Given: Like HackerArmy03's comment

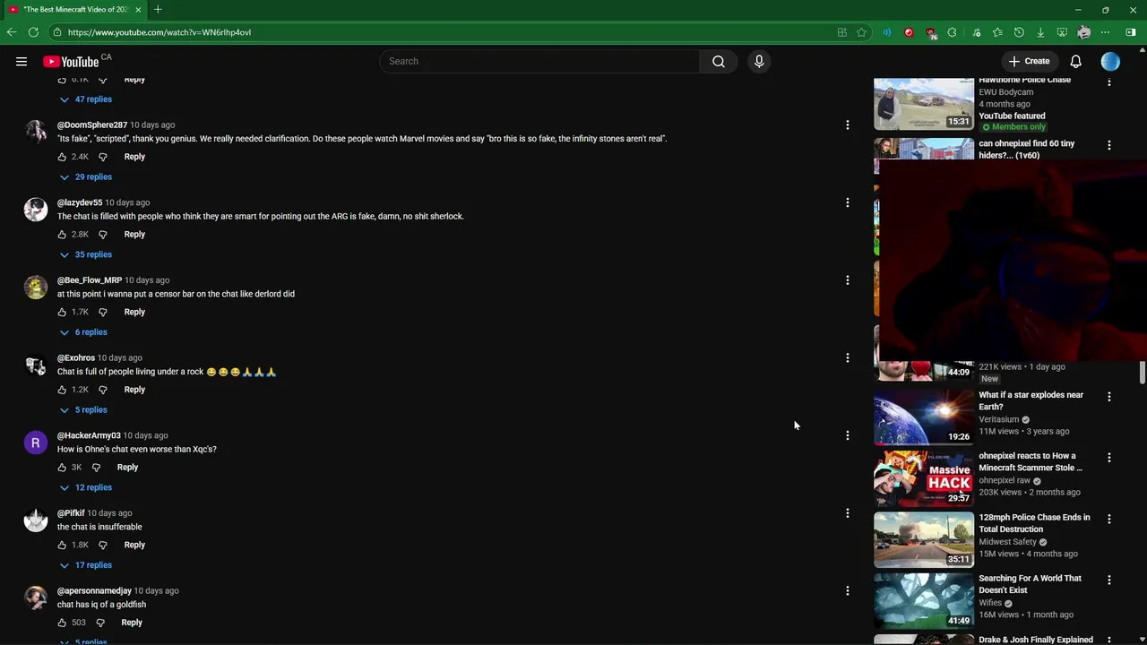Looking at the screenshot, I should coord(62,468).
